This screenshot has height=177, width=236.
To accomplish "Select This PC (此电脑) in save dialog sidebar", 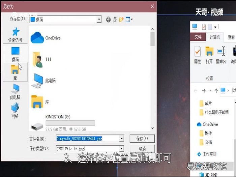I will 15,91.
